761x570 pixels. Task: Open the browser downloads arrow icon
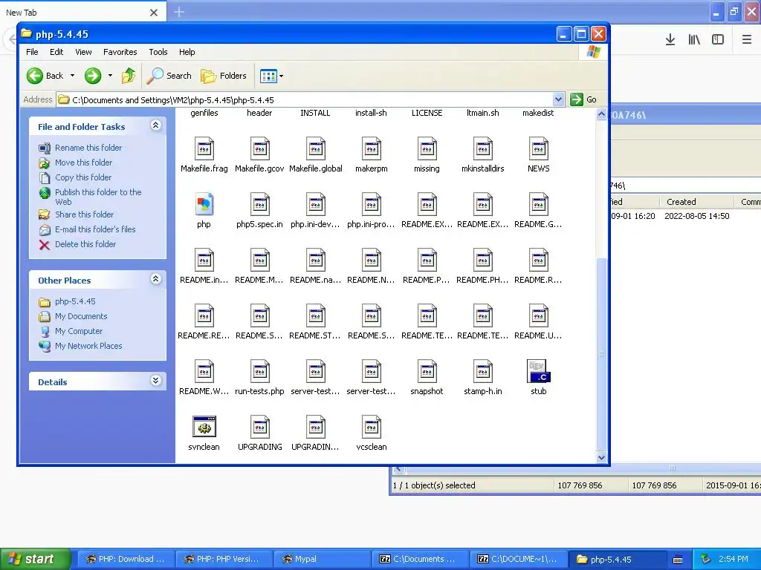click(670, 39)
